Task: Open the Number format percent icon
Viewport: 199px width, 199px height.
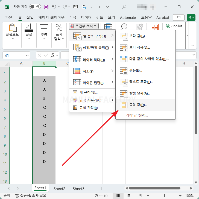Action: click(x=59, y=27)
